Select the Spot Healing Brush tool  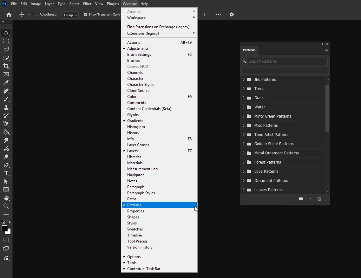coord(6,91)
